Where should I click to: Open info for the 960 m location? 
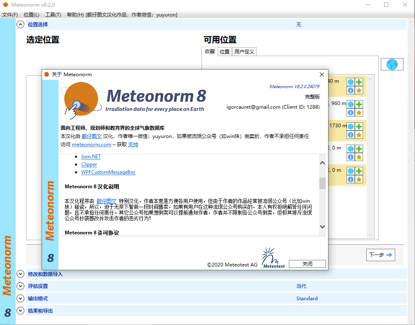click(x=351, y=112)
